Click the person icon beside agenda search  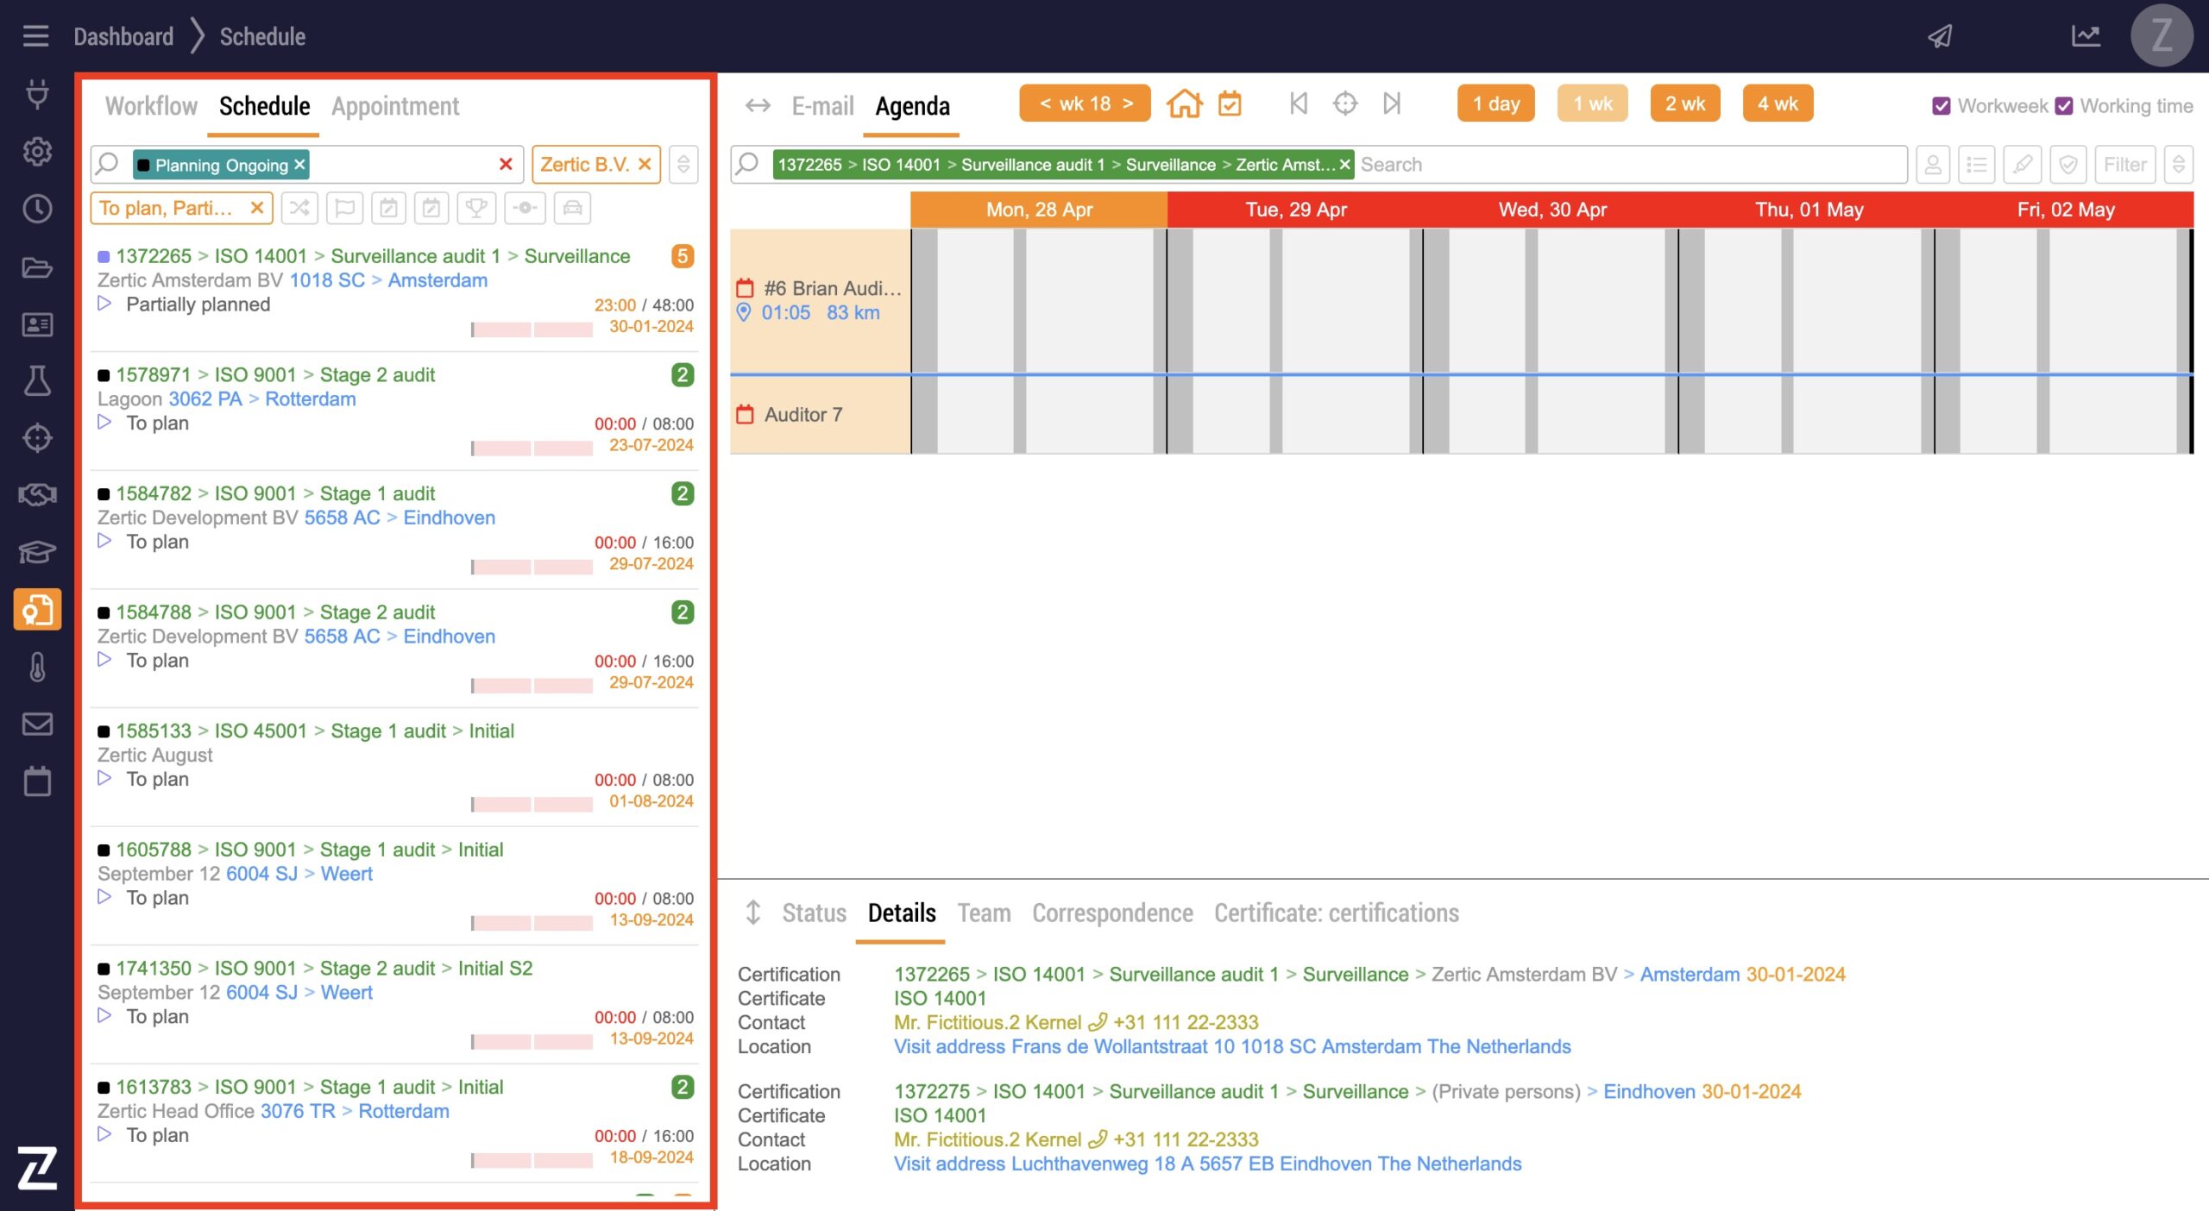pyautogui.click(x=1933, y=165)
